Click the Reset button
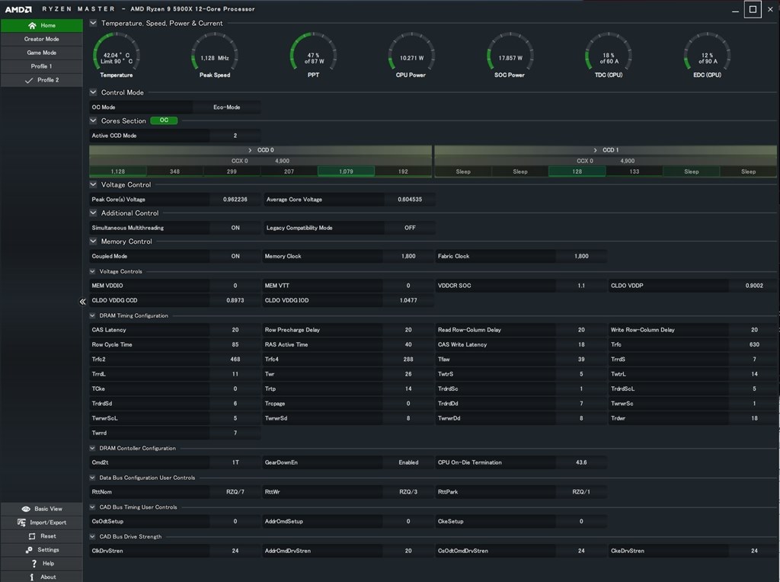Screen dimensions: 780x582 tap(42, 536)
